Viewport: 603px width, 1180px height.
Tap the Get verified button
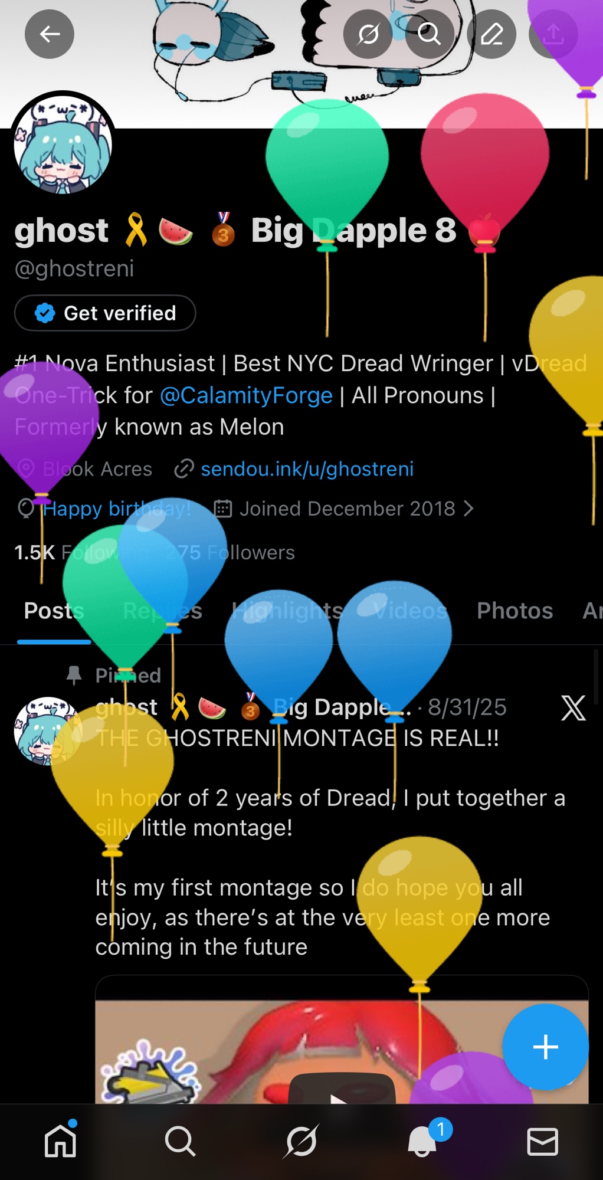(x=105, y=313)
